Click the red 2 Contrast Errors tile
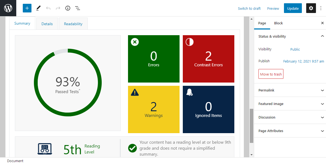 pyautogui.click(x=209, y=59)
